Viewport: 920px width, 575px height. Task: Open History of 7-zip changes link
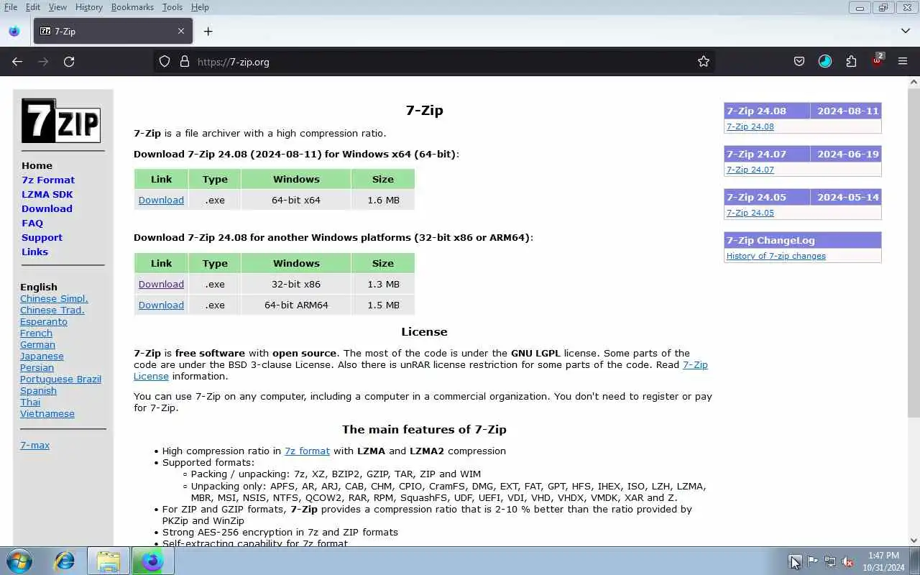[x=776, y=256]
